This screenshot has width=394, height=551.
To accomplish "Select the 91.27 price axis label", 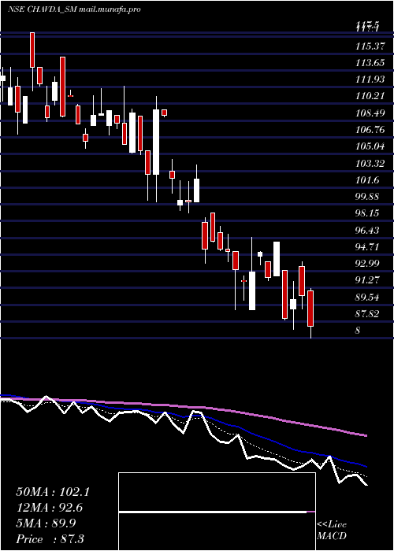I will click(x=367, y=280).
